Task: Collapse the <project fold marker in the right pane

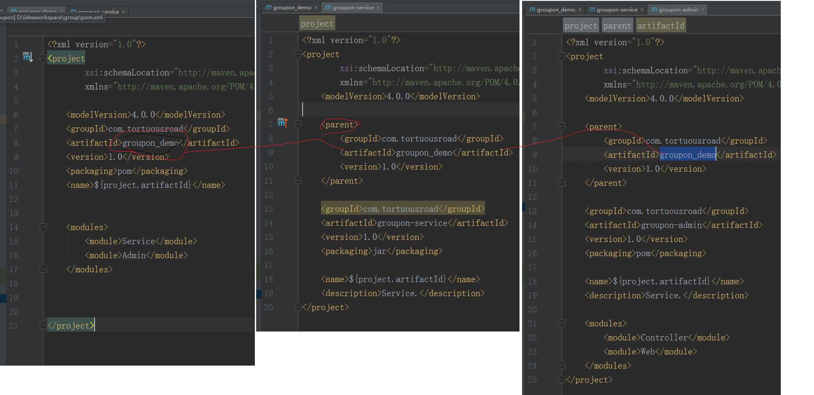Action: [x=562, y=56]
